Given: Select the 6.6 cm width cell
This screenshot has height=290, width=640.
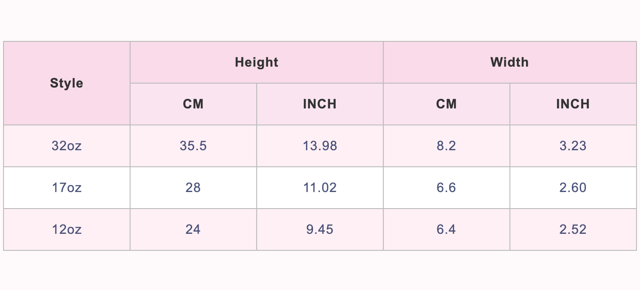Looking at the screenshot, I should (x=446, y=188).
